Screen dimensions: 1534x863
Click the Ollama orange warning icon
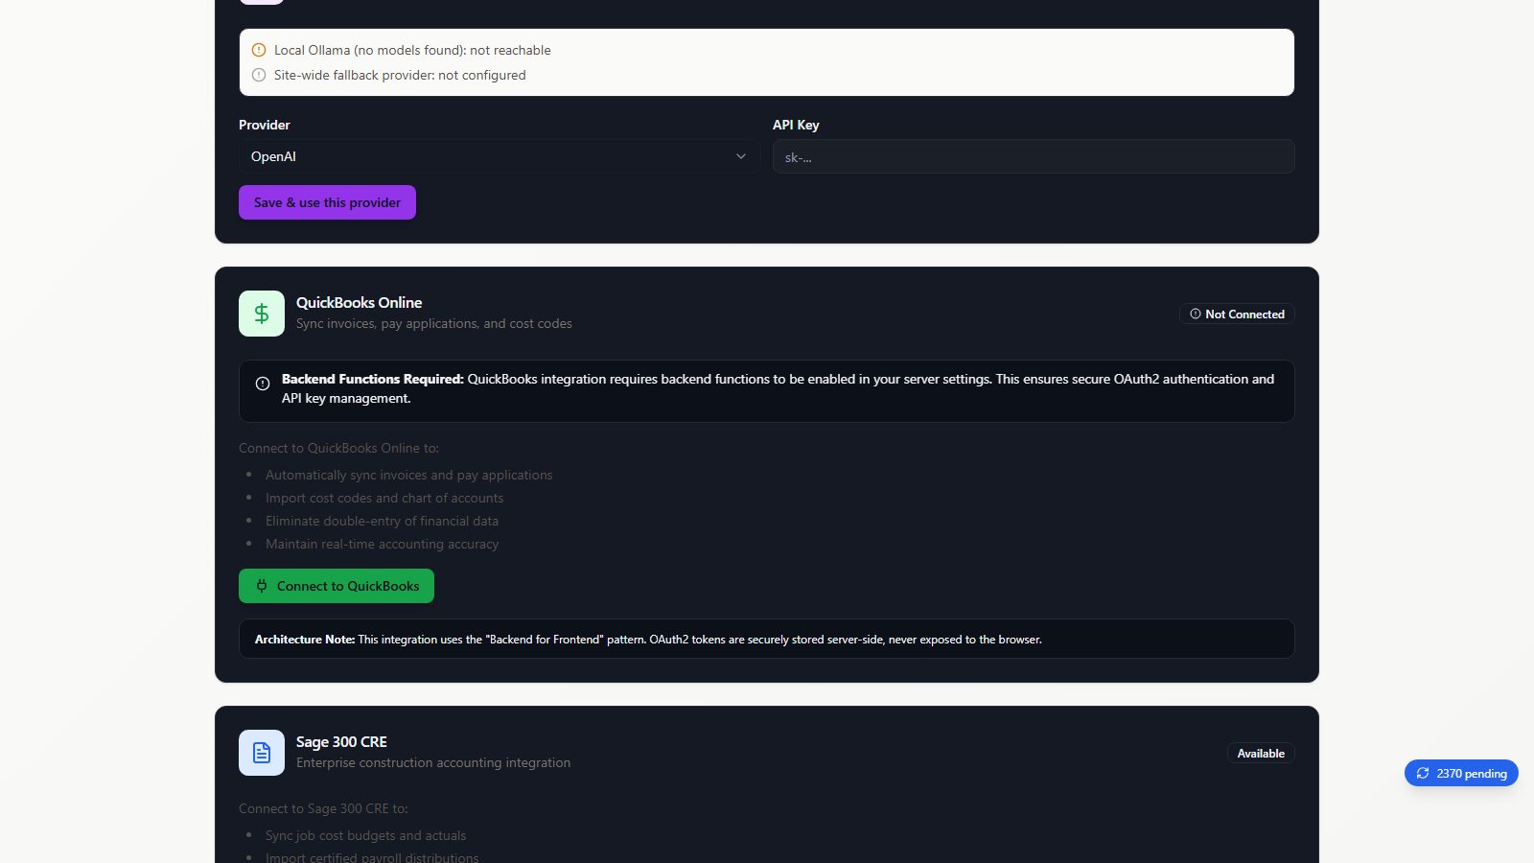(x=259, y=50)
